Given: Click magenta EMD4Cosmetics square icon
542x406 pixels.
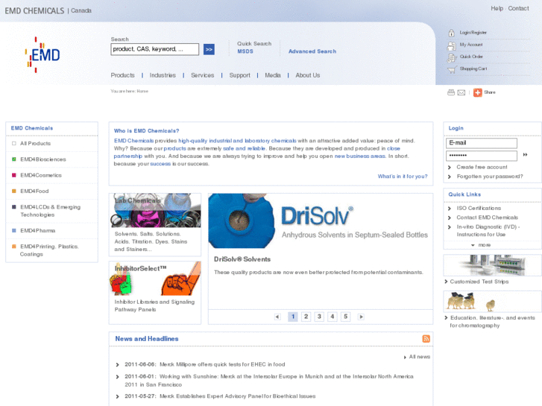Looking at the screenshot, I should [x=14, y=175].
